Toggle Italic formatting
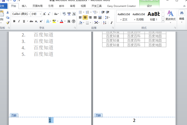The width and height of the screenshot is (187, 125). tap(19, 21)
